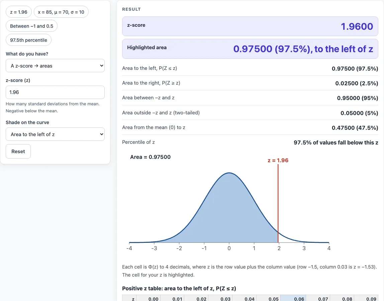Click the 'Area to the right' value 0.02500 (2.5%)
The image size is (384, 301).
point(357,83)
